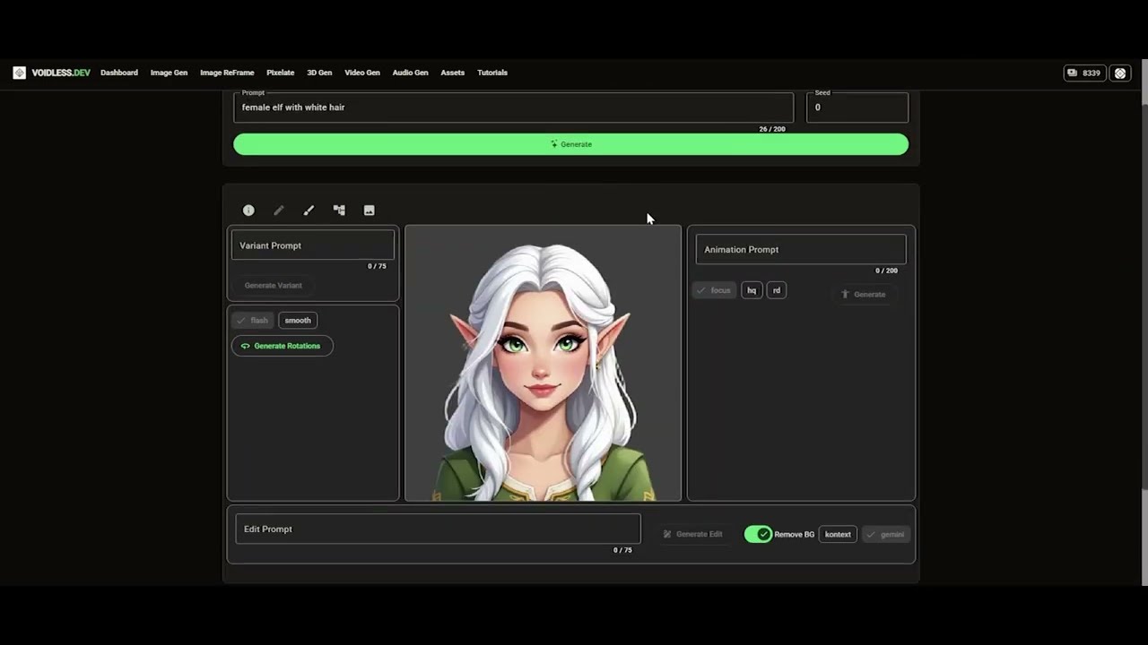1148x645 pixels.
Task: Click the Voidless.dev logo
Action: pos(52,73)
